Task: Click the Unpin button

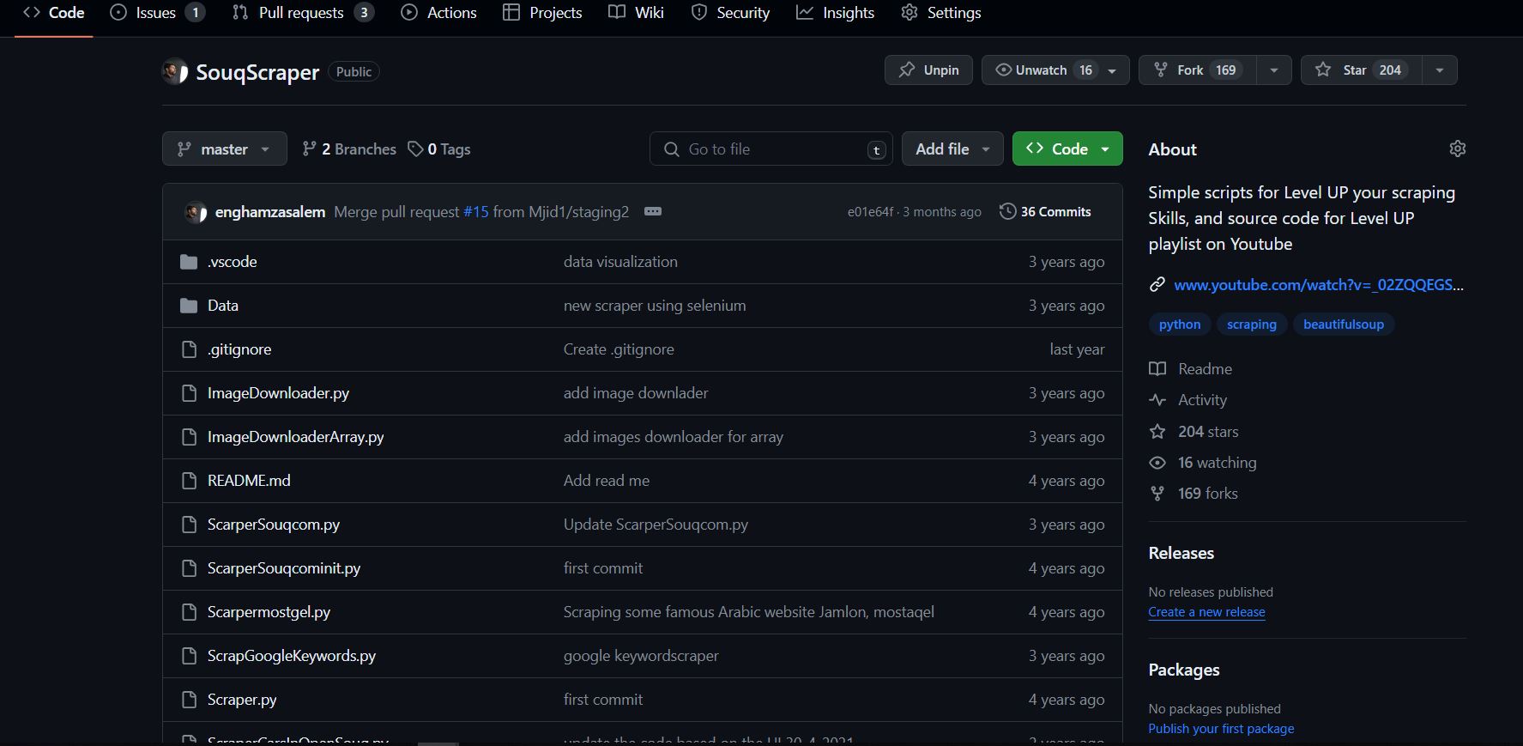Action: 928,70
